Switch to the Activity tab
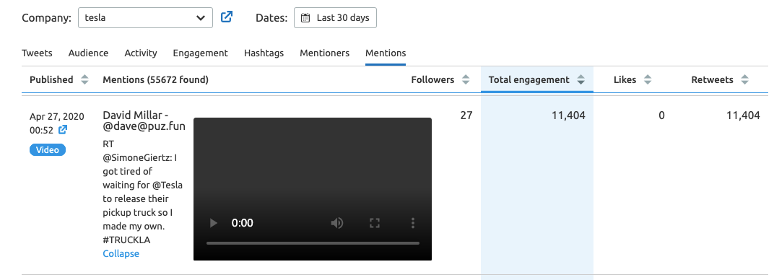This screenshot has width=774, height=280. pyautogui.click(x=141, y=53)
